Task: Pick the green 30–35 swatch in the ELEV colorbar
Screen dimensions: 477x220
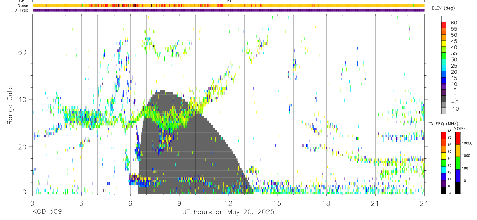Action: click(444, 56)
